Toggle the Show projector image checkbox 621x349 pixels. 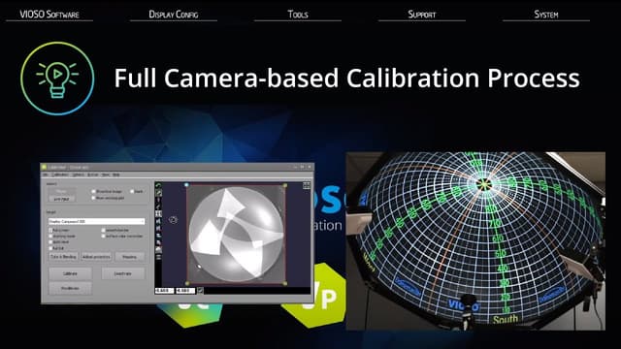point(94,192)
